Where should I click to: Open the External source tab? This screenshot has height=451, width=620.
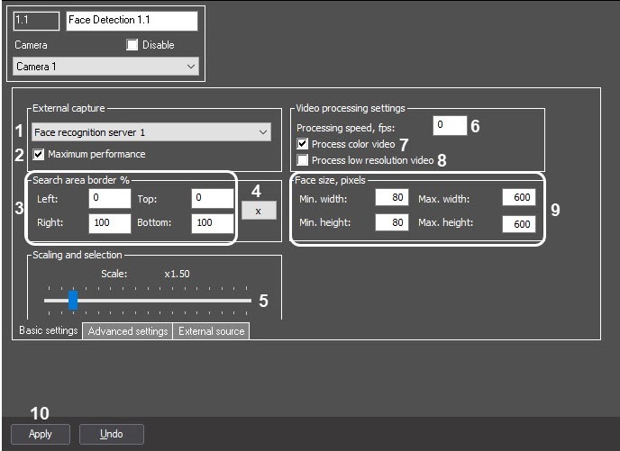[x=211, y=331]
